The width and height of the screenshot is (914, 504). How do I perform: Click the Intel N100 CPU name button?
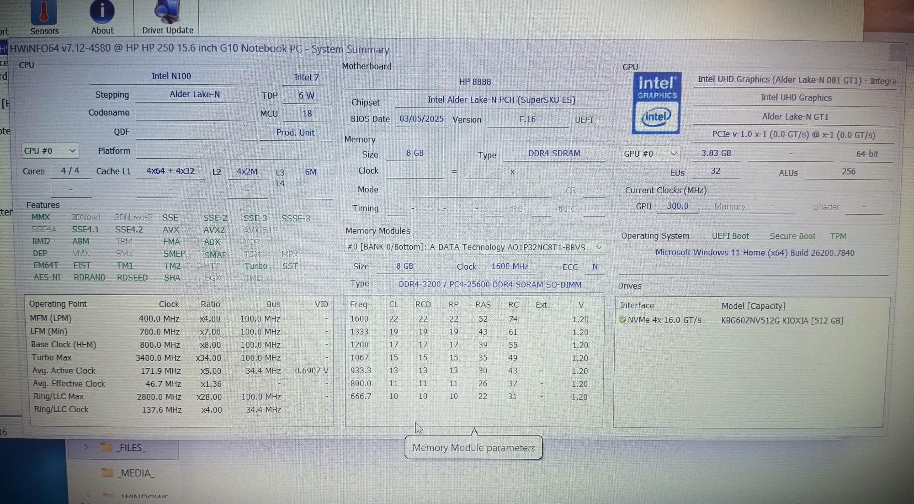pyautogui.click(x=171, y=76)
